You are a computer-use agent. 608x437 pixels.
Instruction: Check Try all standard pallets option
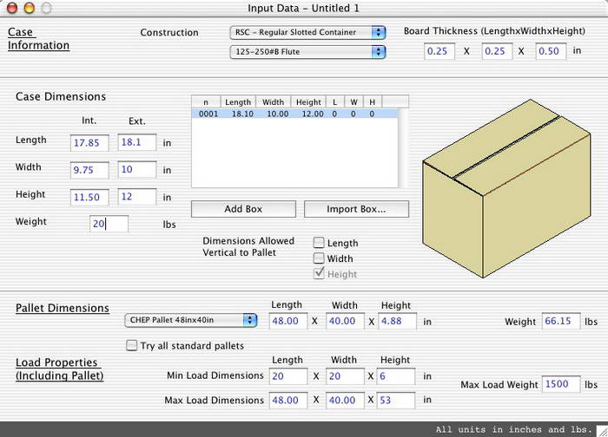click(131, 346)
